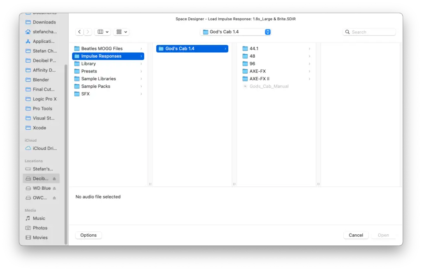Go back with the left chevron button
Viewport: 422px width, 271px height.
[x=80, y=32]
